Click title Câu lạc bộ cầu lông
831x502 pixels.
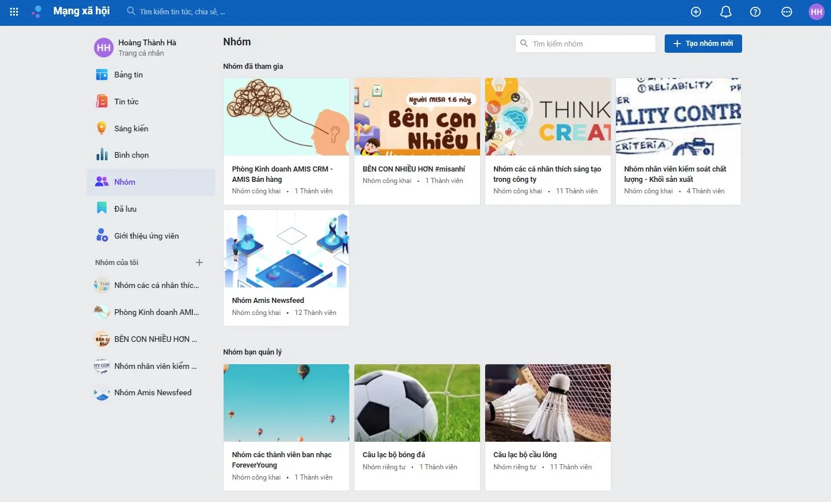coord(525,454)
